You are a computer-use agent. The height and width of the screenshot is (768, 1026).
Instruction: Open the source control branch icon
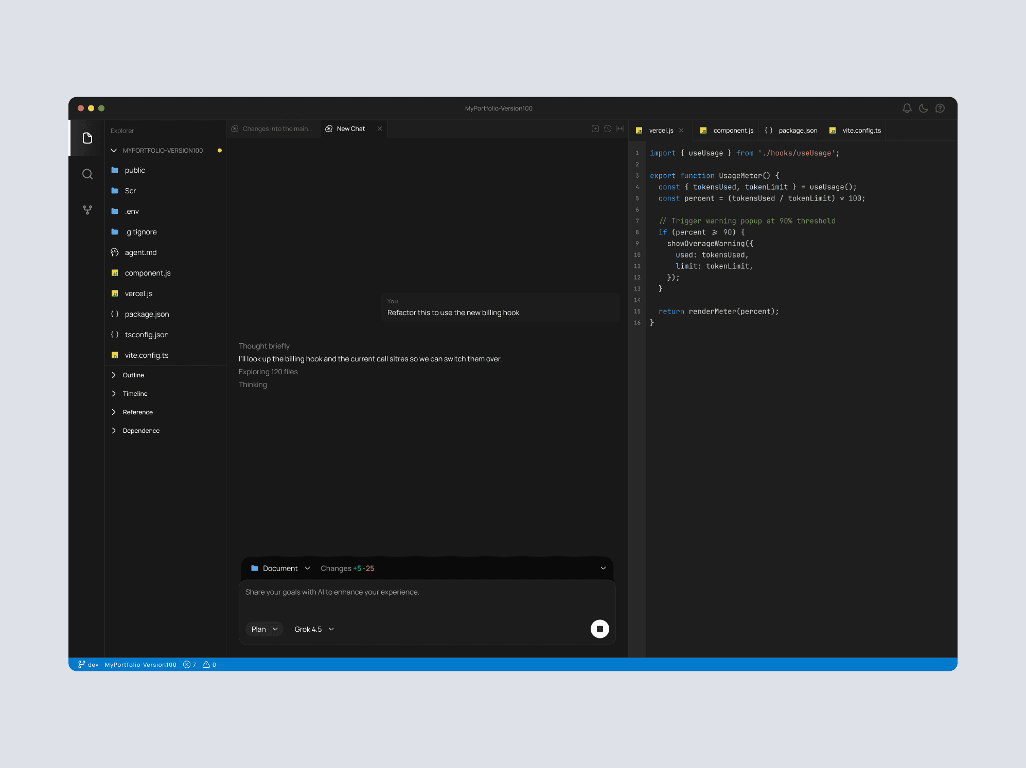point(87,210)
